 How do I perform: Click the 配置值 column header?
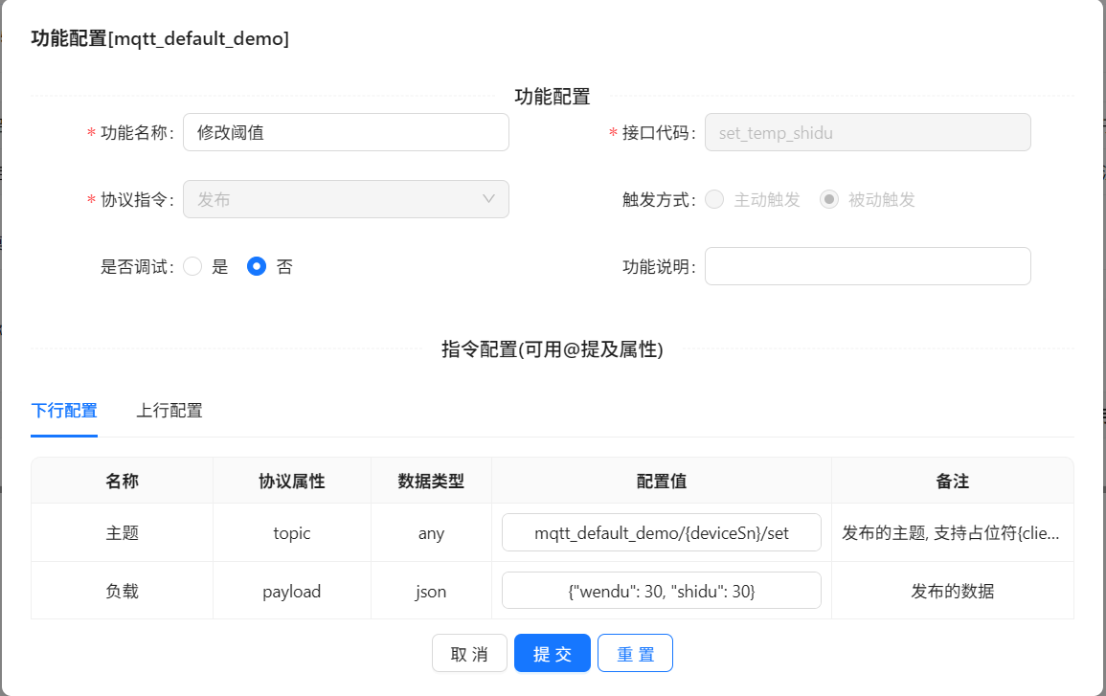click(661, 481)
